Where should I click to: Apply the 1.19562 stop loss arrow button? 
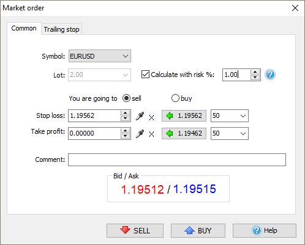coord(184,115)
